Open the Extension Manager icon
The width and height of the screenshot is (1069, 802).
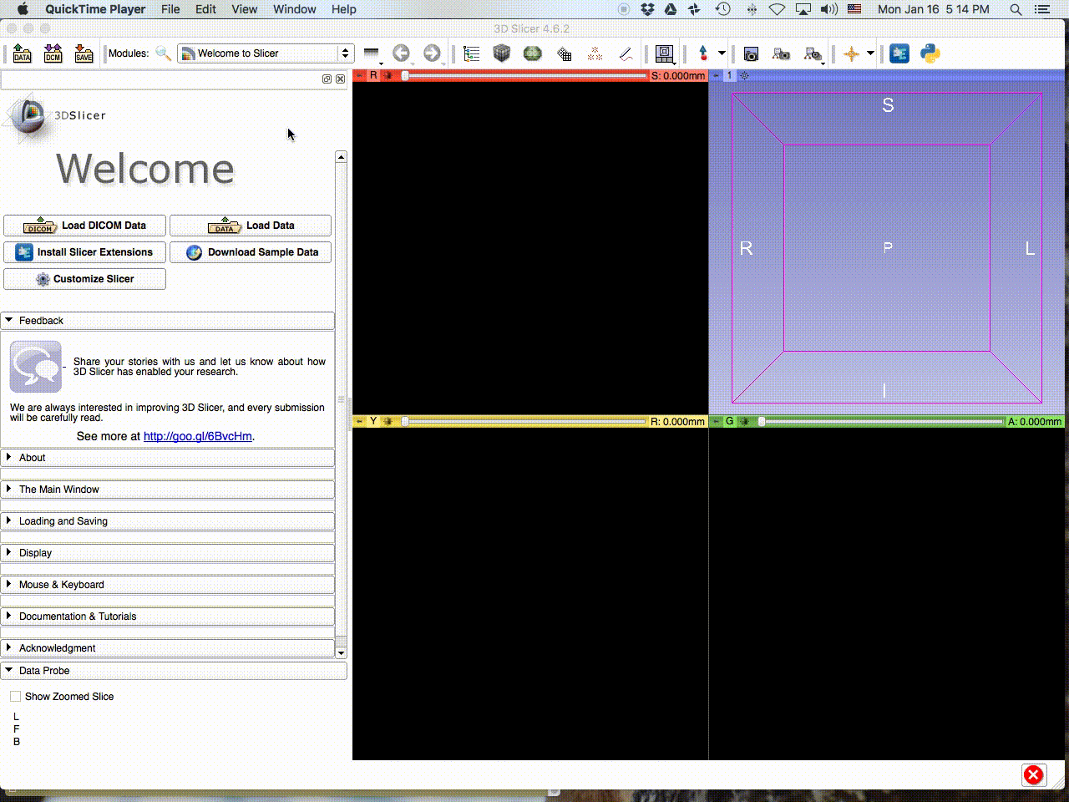tap(899, 53)
